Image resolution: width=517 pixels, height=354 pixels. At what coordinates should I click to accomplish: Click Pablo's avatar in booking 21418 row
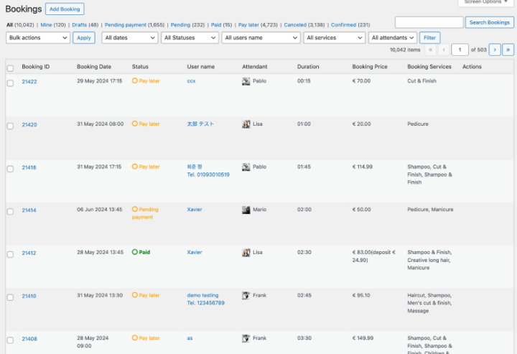tap(246, 167)
